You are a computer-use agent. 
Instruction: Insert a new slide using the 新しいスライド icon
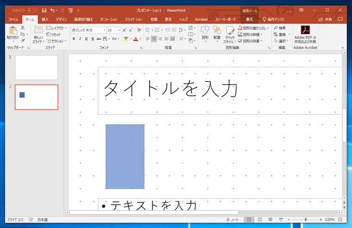click(x=38, y=30)
